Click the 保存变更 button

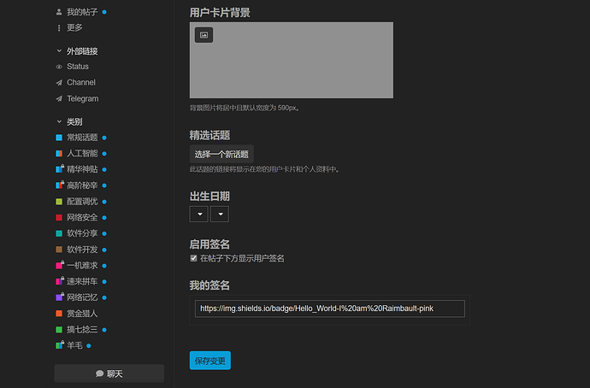point(210,361)
